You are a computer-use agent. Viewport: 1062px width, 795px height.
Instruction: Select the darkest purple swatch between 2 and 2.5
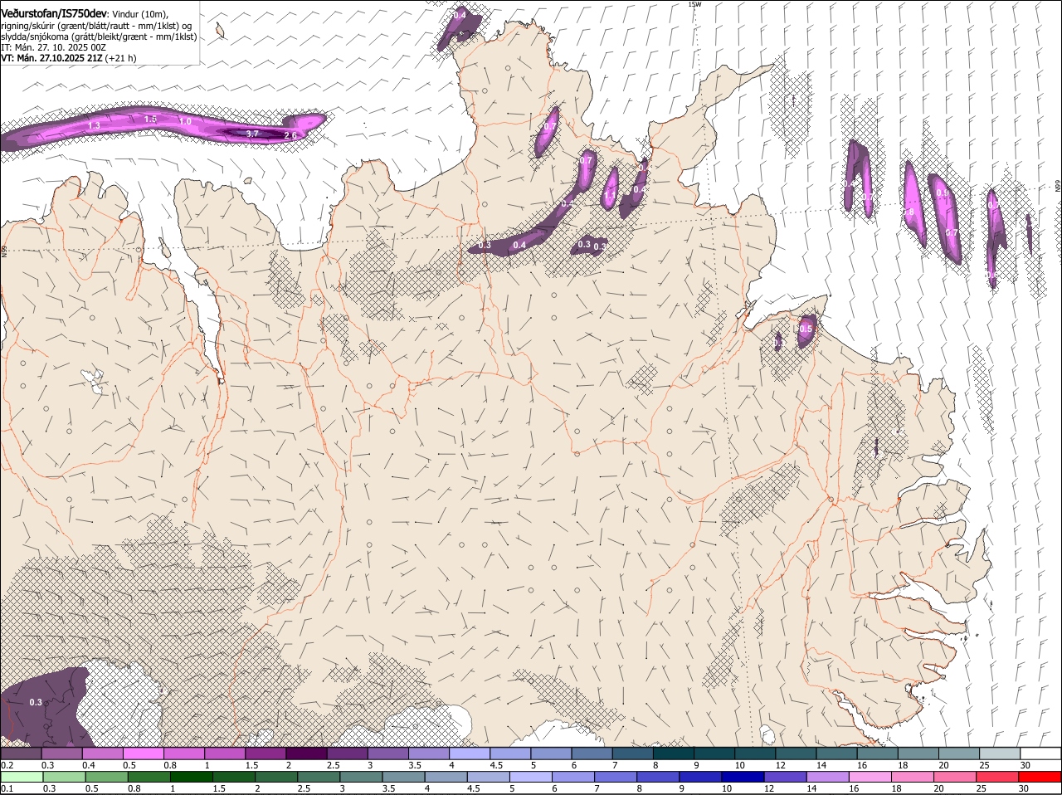click(306, 753)
